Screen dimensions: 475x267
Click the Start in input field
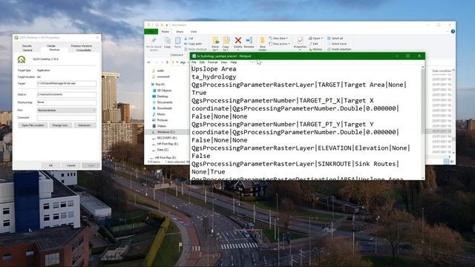coord(66,95)
